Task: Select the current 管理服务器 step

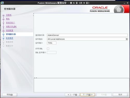Action: 11,34
